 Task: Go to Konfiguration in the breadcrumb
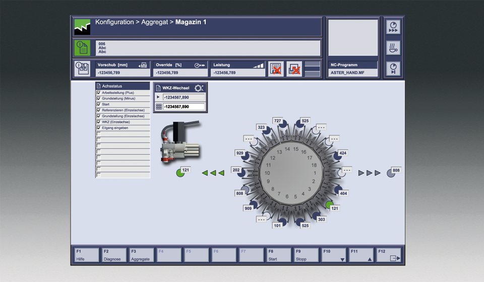114,22
